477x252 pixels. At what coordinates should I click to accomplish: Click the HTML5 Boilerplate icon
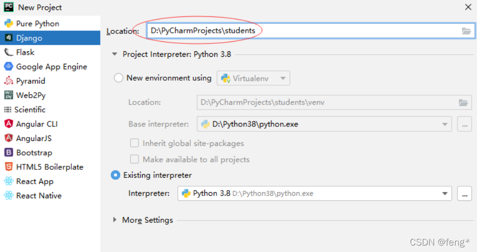point(8,166)
